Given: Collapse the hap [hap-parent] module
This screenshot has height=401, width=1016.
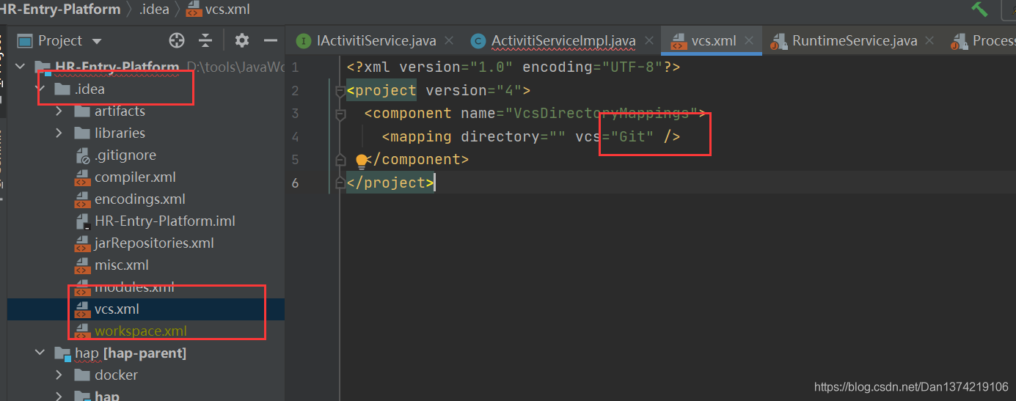Looking at the screenshot, I should [x=40, y=353].
